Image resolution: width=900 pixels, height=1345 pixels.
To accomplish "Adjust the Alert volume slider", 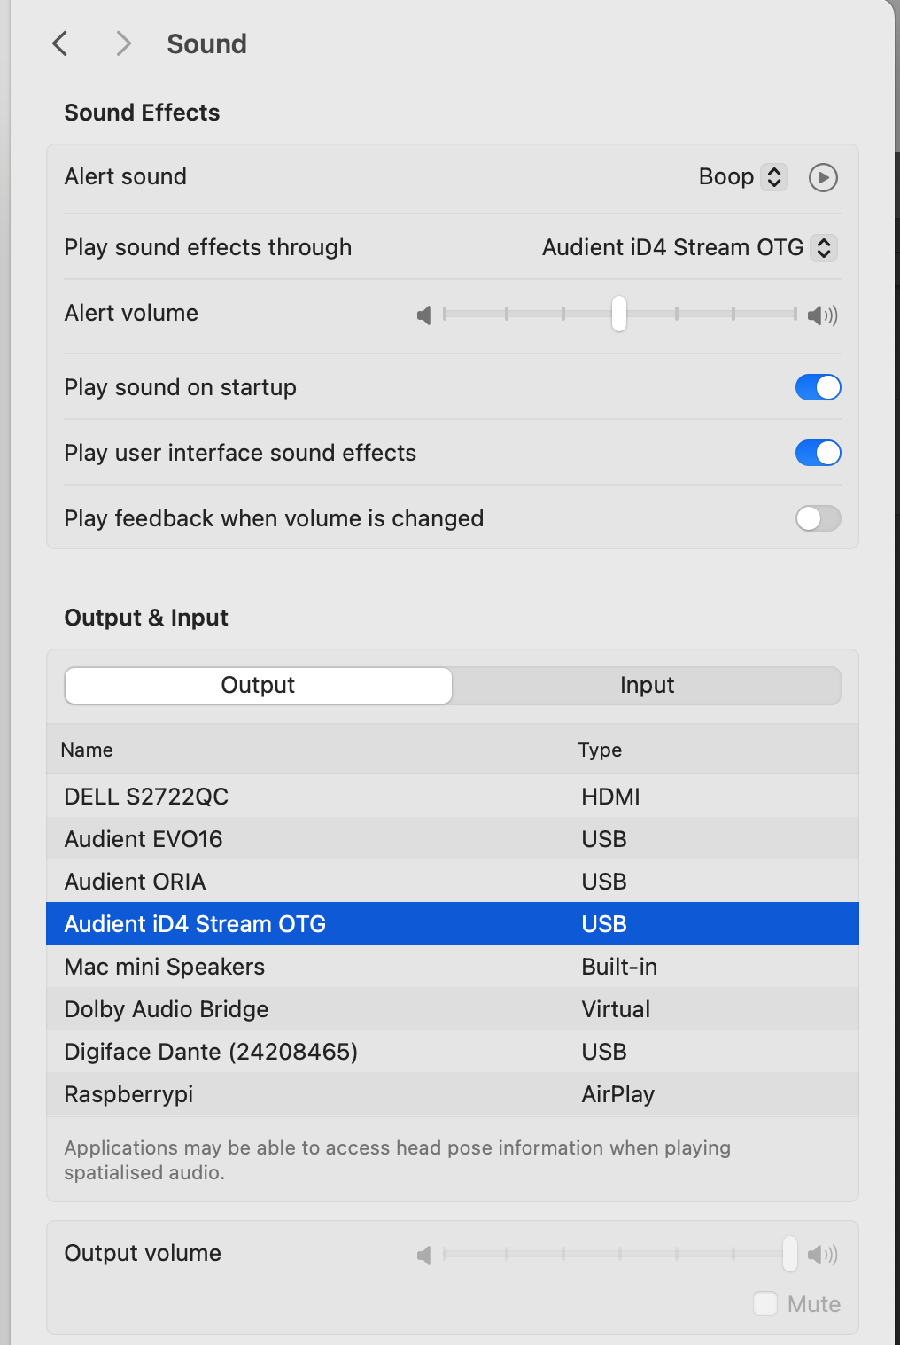I will [619, 314].
